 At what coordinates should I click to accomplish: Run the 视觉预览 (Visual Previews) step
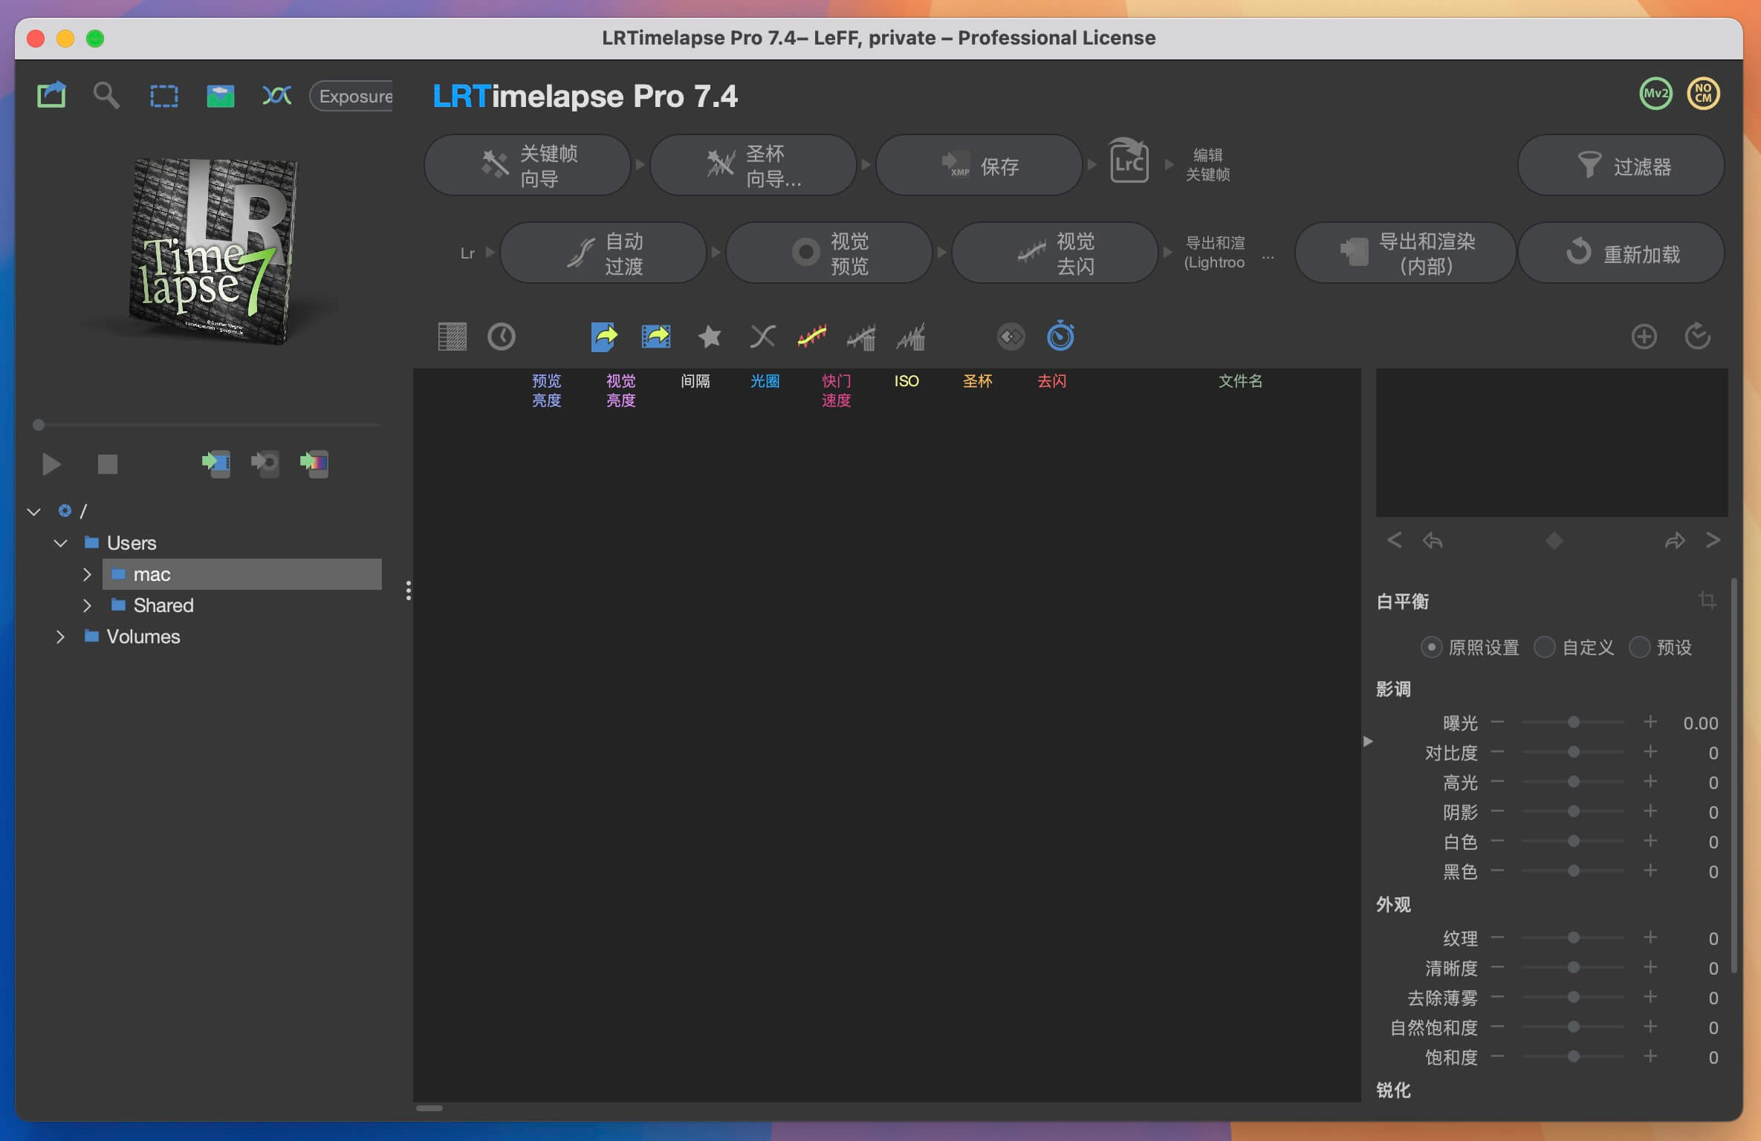tap(829, 252)
